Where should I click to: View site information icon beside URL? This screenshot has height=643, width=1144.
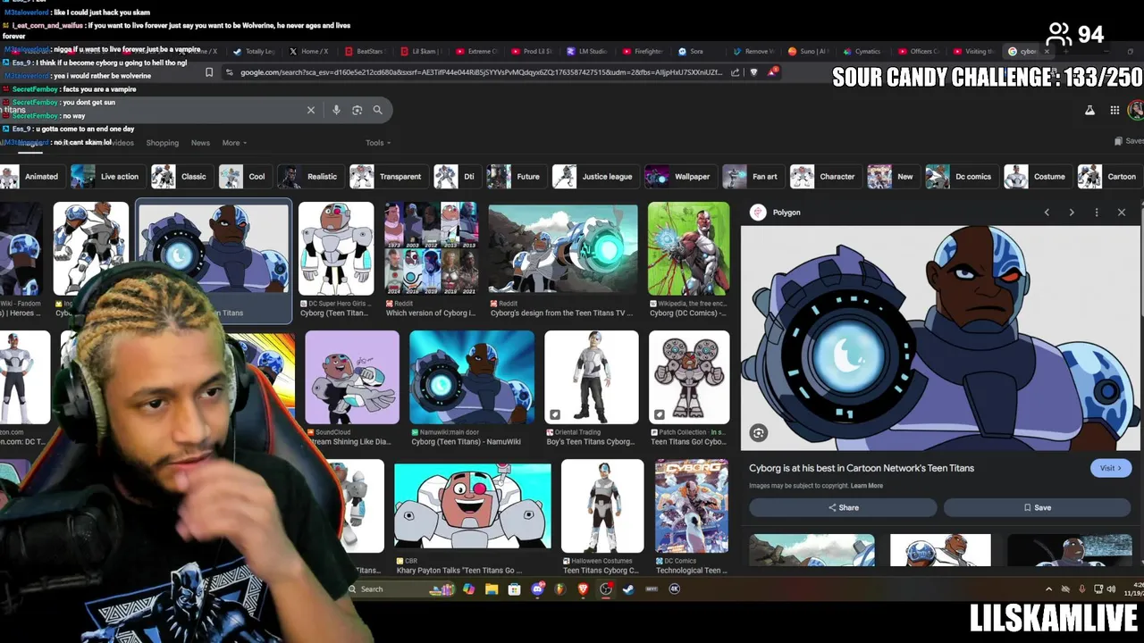click(230, 72)
